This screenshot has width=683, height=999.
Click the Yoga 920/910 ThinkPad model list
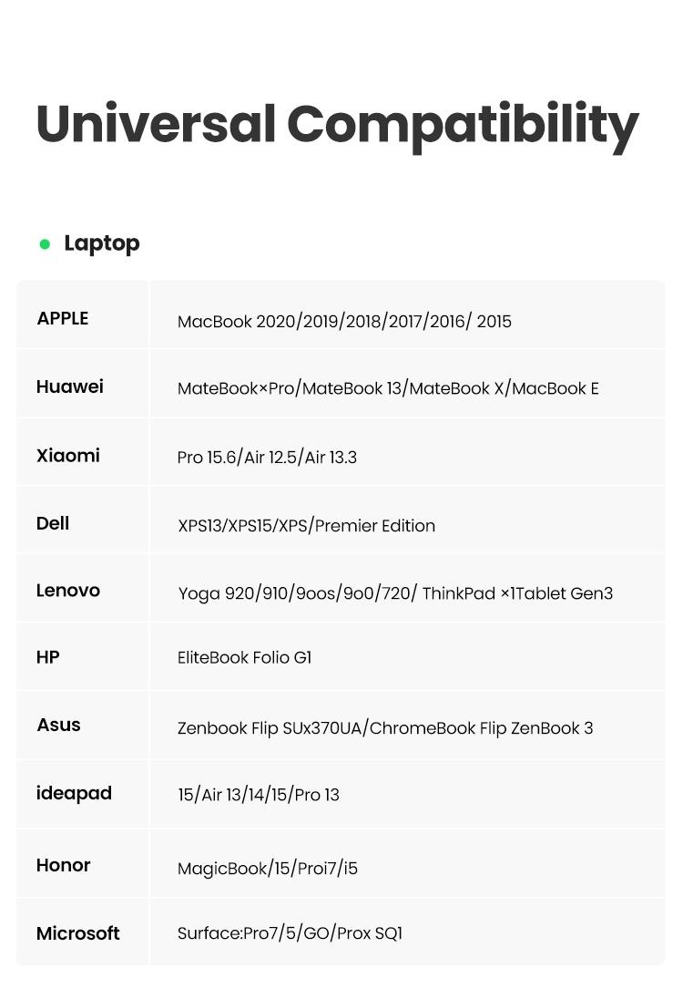click(396, 593)
